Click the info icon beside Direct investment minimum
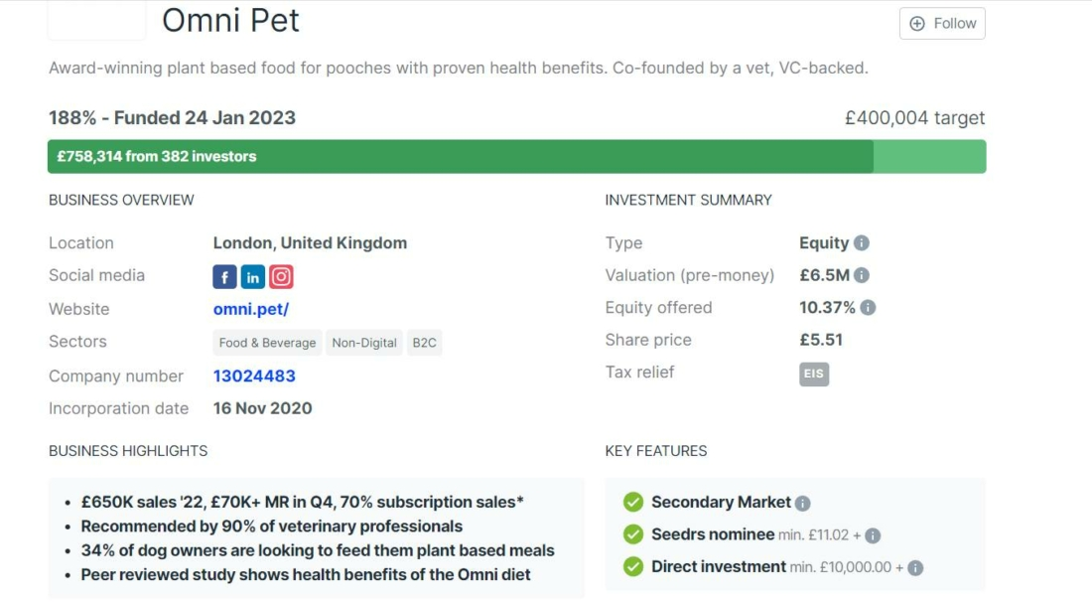1092x602 pixels. 915,566
